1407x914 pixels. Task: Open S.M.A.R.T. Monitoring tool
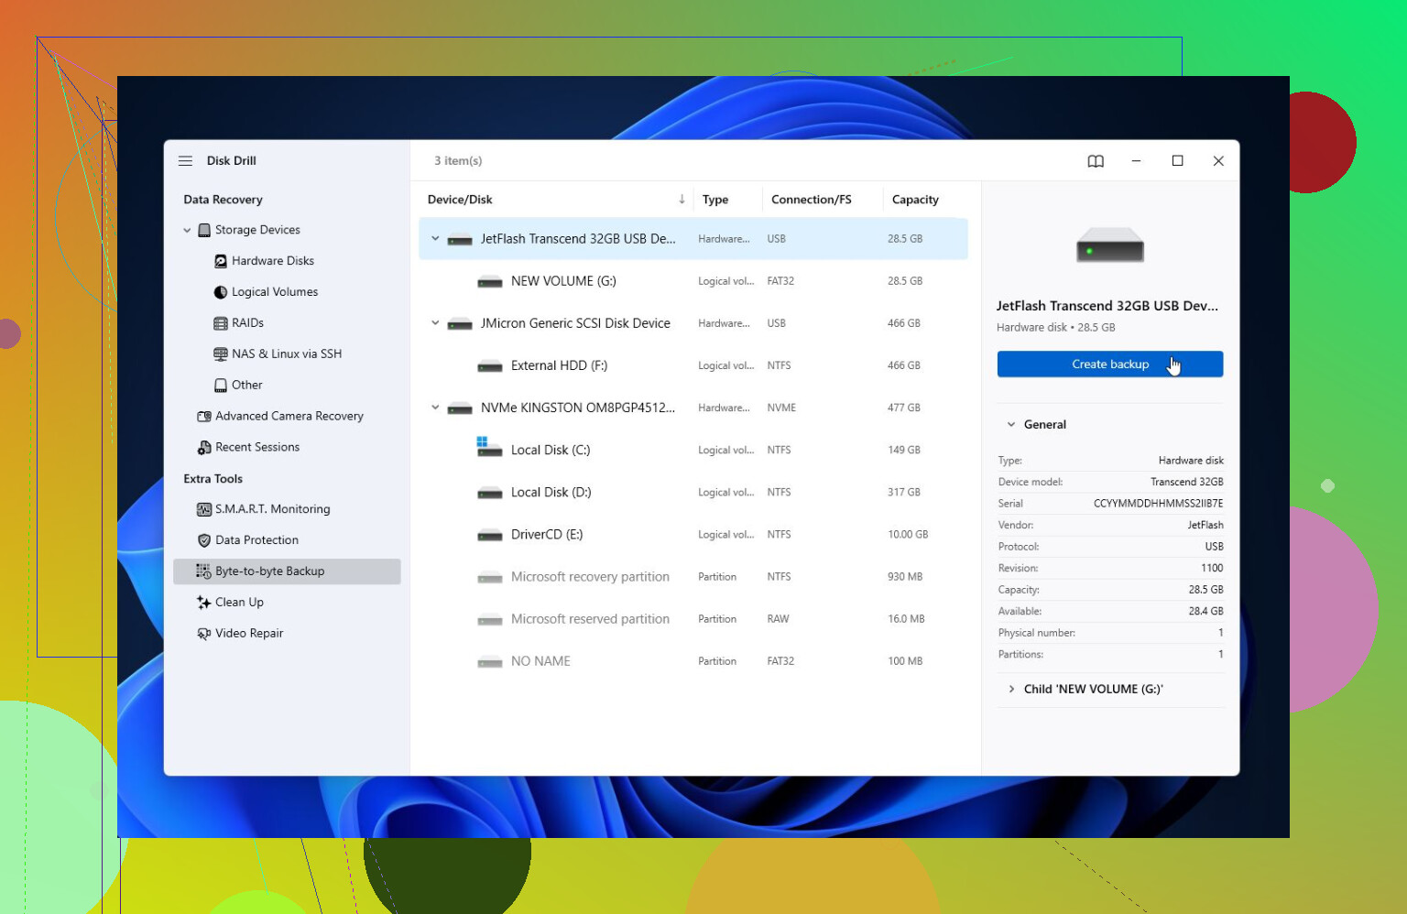pos(273,509)
